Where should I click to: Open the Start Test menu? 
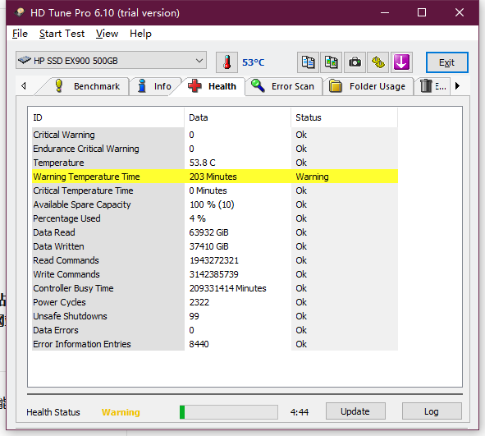click(x=62, y=34)
